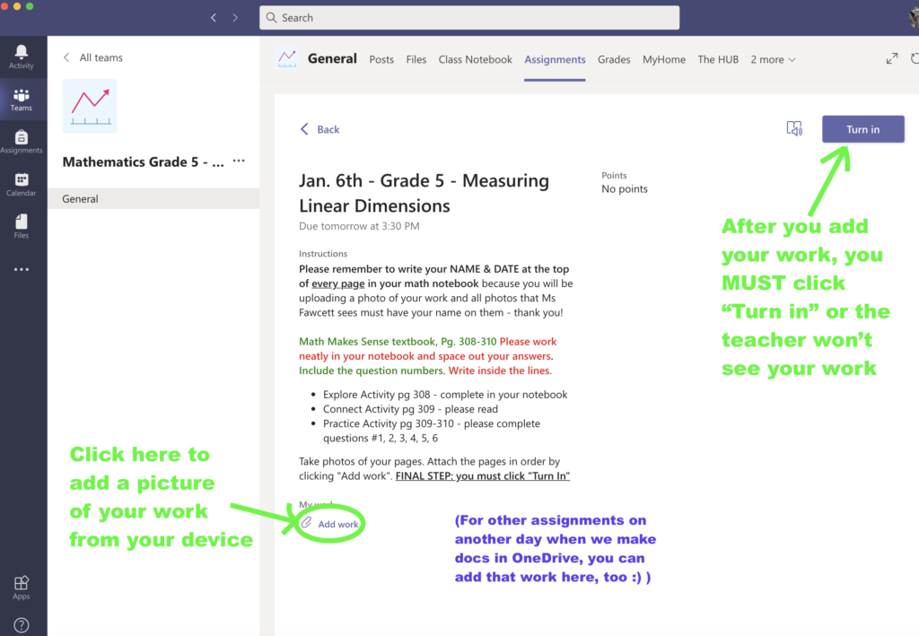Click the Search field at the top

[x=468, y=18]
